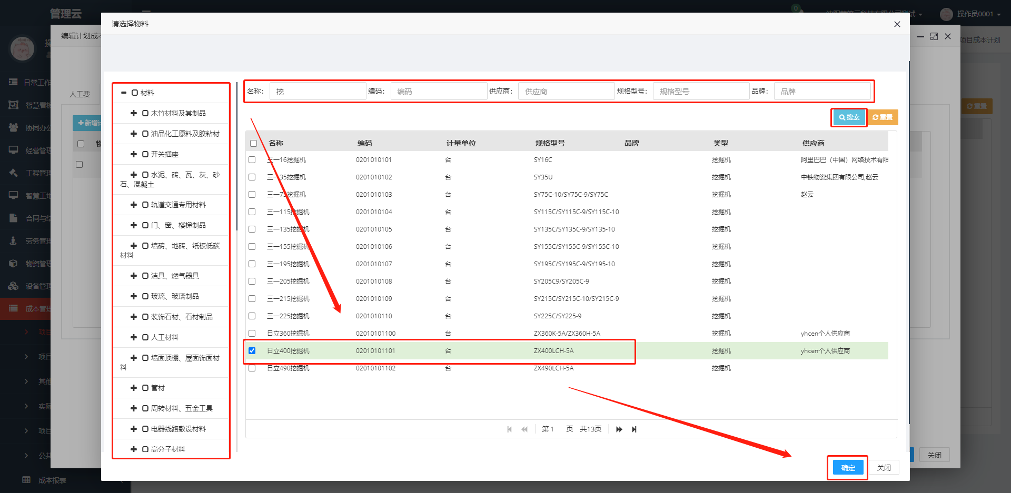Expand the 玻璃、玻璃制品 node
Screen dimensions: 1011x493
click(x=134, y=296)
